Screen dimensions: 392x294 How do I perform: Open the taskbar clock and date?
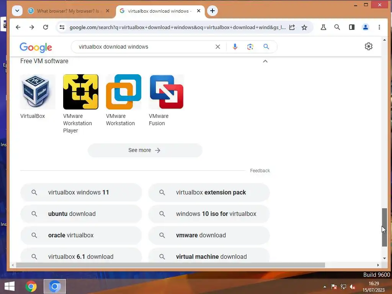coord(374,287)
